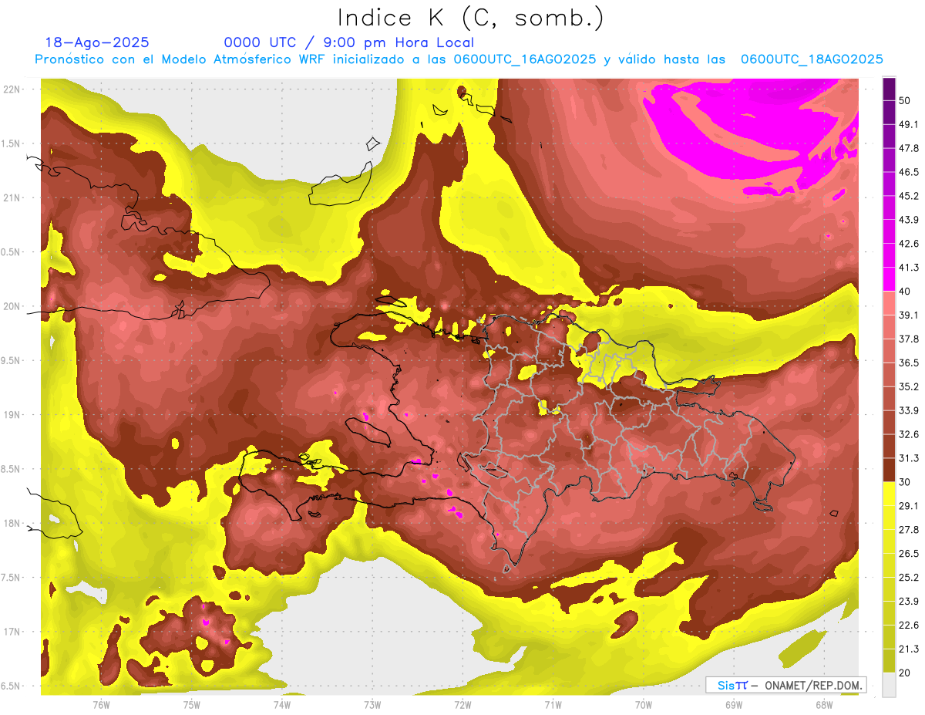925x715 pixels.
Task: Click the legend value '31.3'
Action: tap(909, 458)
